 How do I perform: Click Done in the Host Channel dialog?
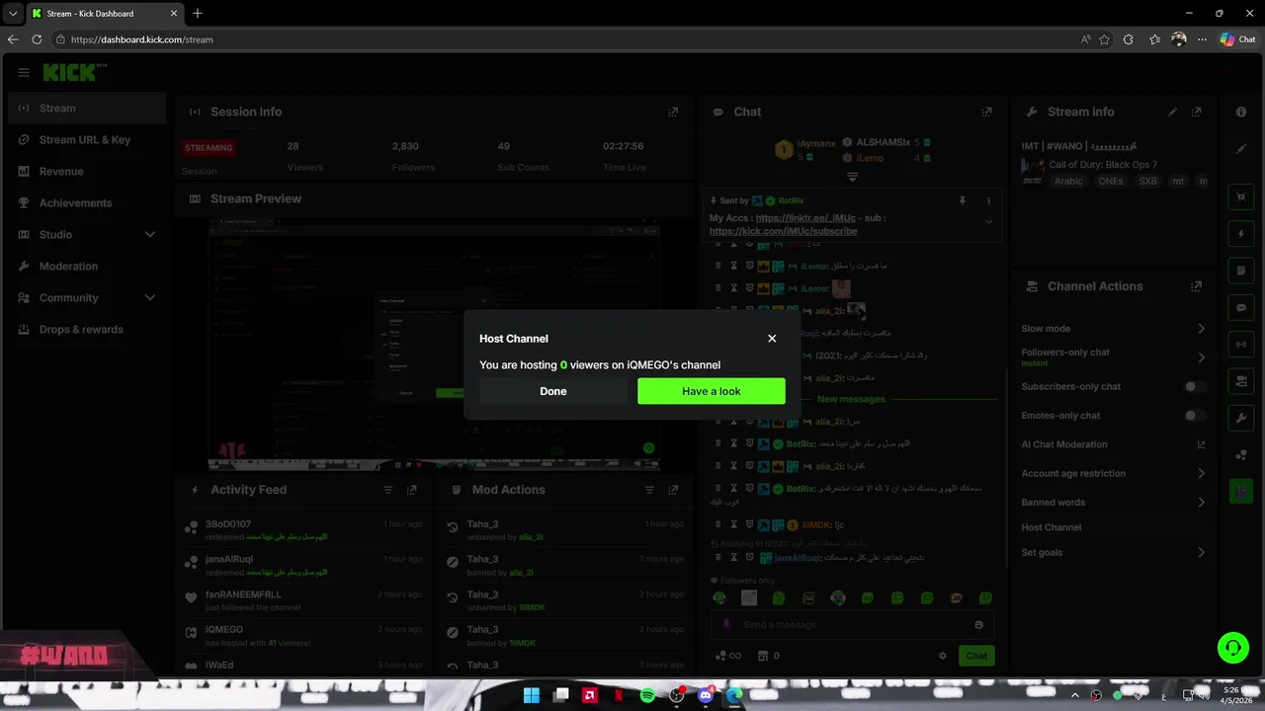point(552,391)
